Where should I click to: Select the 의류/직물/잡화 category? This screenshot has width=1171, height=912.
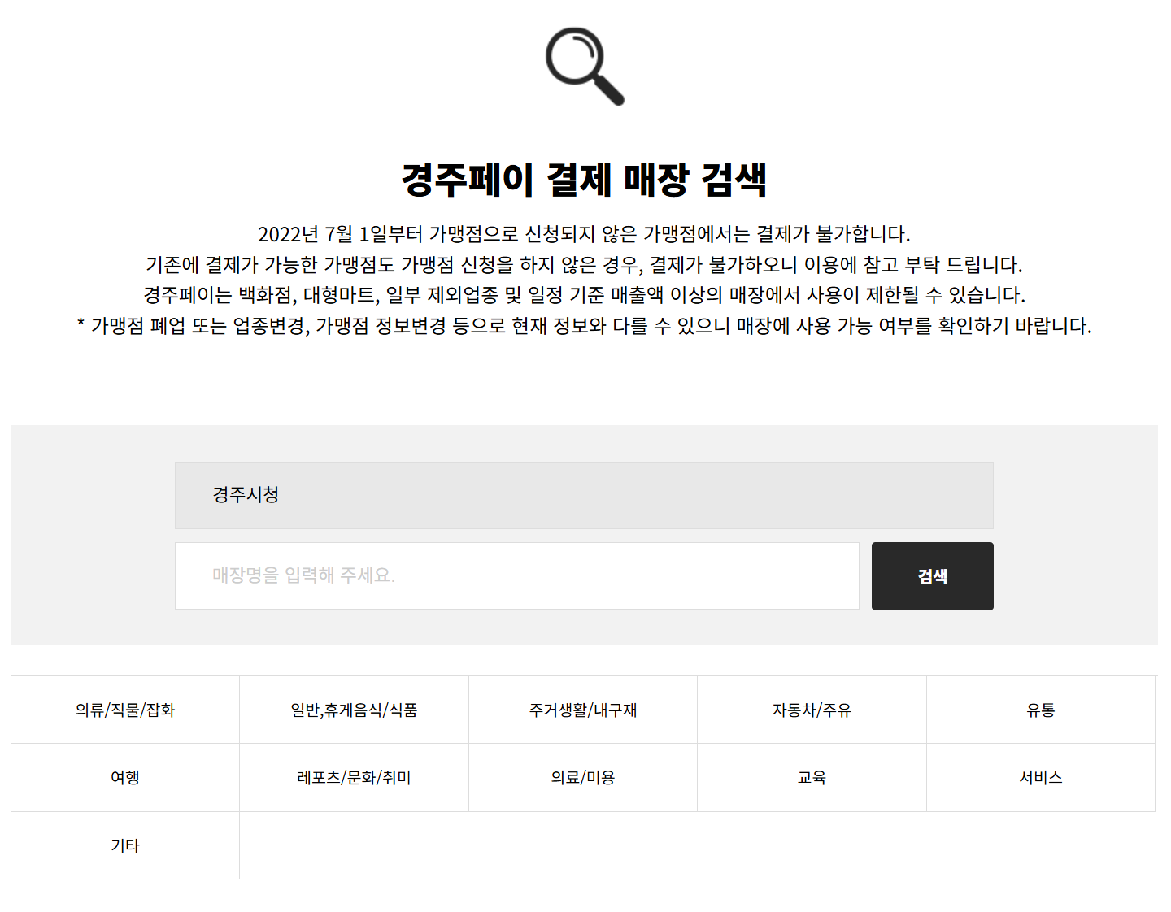pos(125,710)
